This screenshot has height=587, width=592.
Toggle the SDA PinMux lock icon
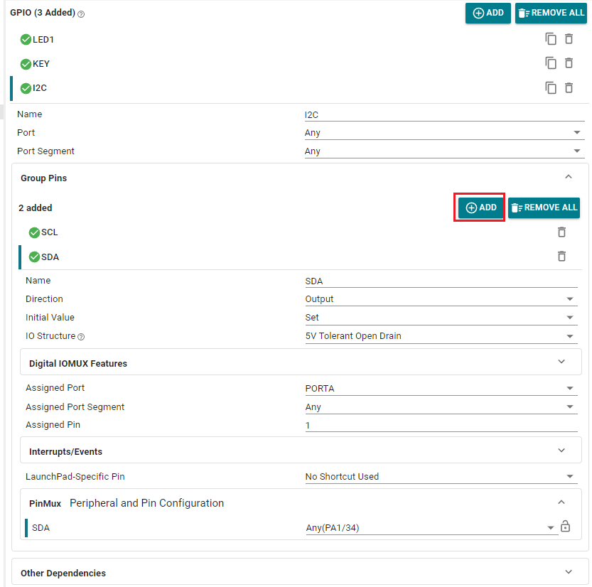(x=565, y=527)
